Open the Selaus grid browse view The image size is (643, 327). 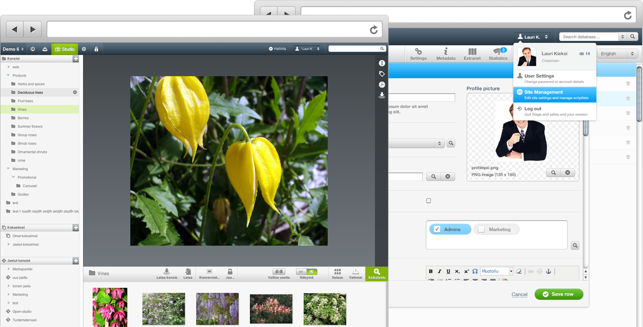coord(337,274)
